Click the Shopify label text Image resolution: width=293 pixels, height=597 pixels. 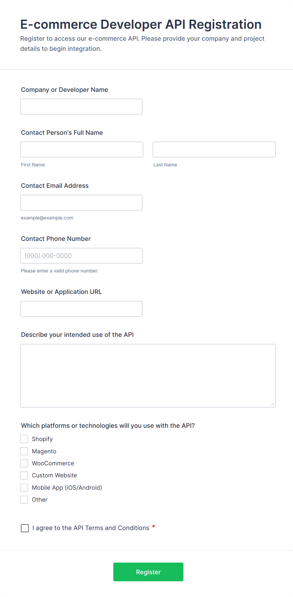point(42,439)
